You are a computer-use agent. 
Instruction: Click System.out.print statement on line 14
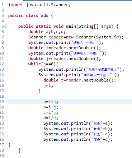(x=79, y=75)
